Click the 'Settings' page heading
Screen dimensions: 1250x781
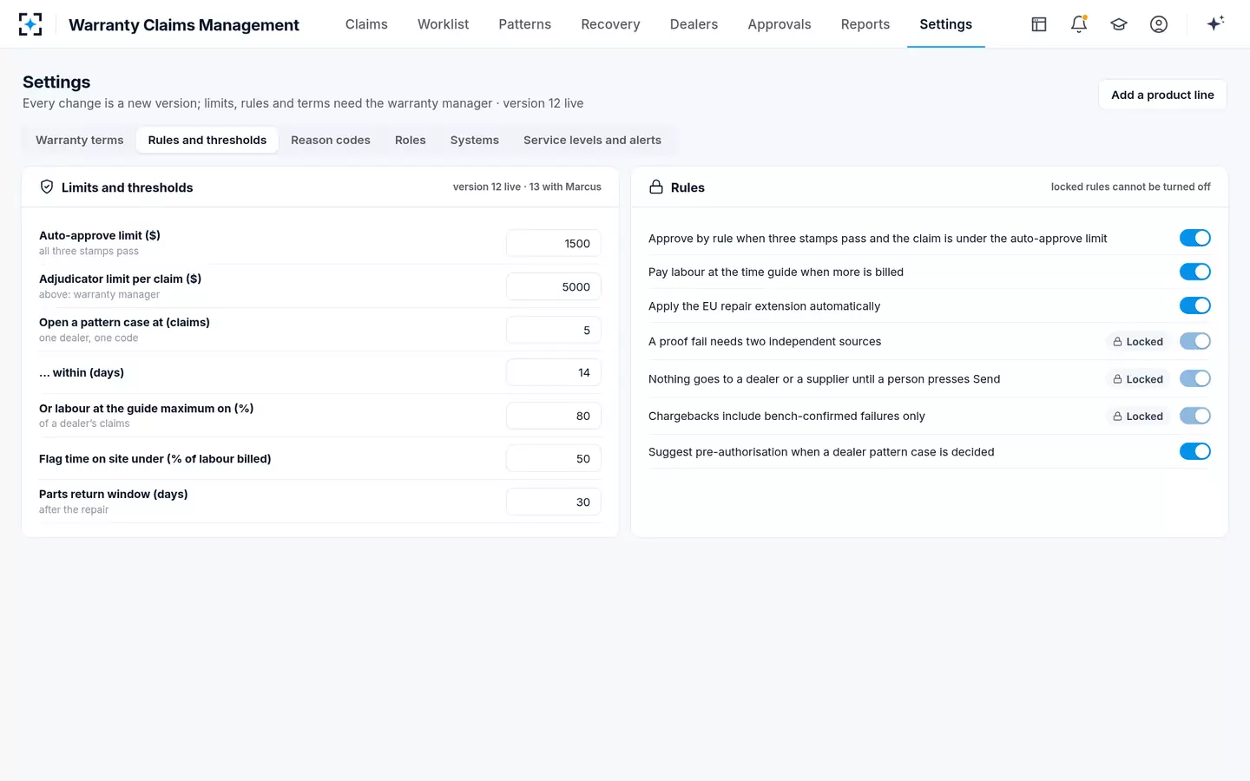tap(56, 82)
